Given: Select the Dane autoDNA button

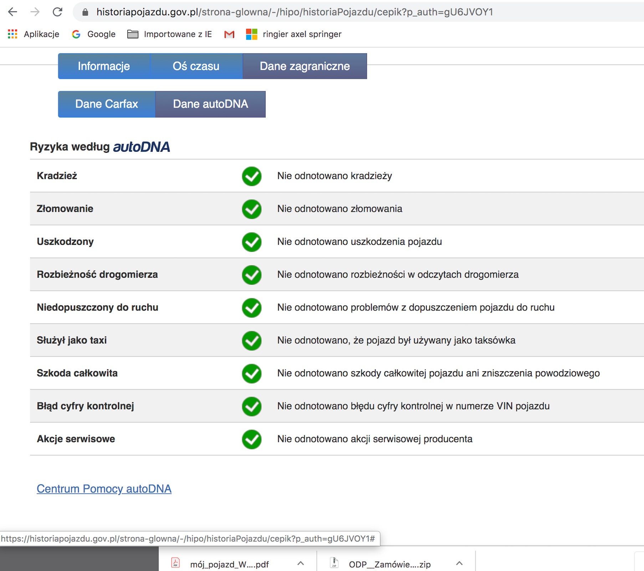Looking at the screenshot, I should click(210, 104).
